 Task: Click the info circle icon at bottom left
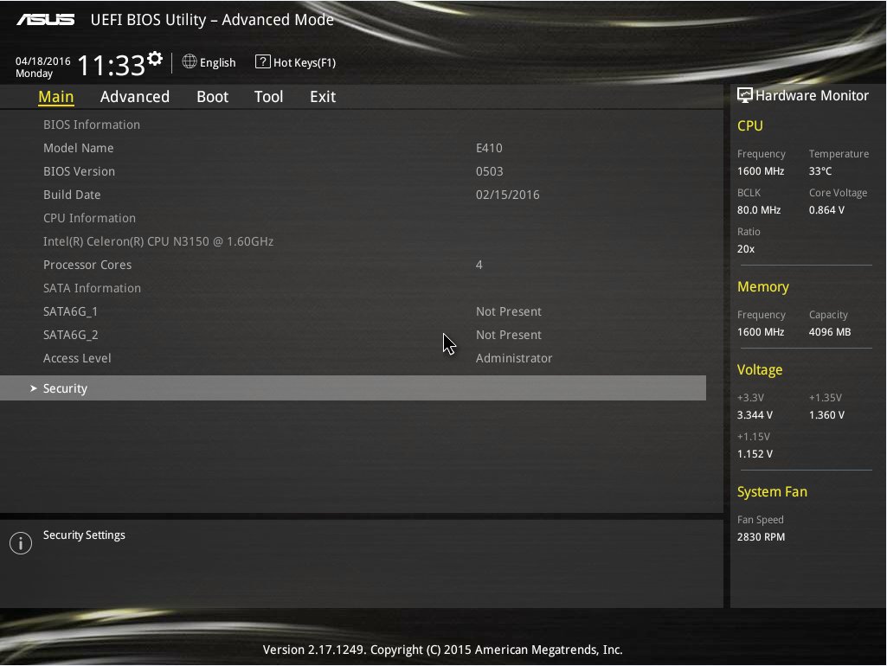click(x=20, y=543)
